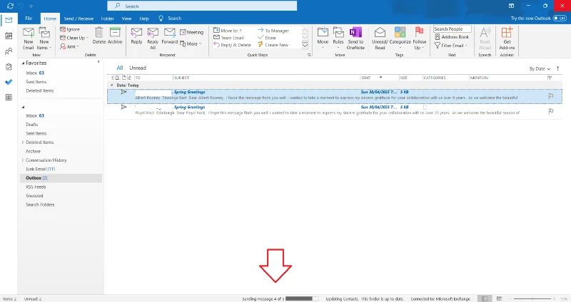The height and width of the screenshot is (302, 571).
Task: Expand the Deleted Items folder tree
Action: (x=23, y=142)
